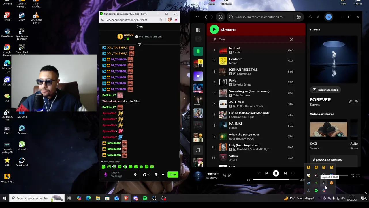This screenshot has width=369, height=208.
Task: Open the Spotify profile avatar S
Action: [x=329, y=17]
